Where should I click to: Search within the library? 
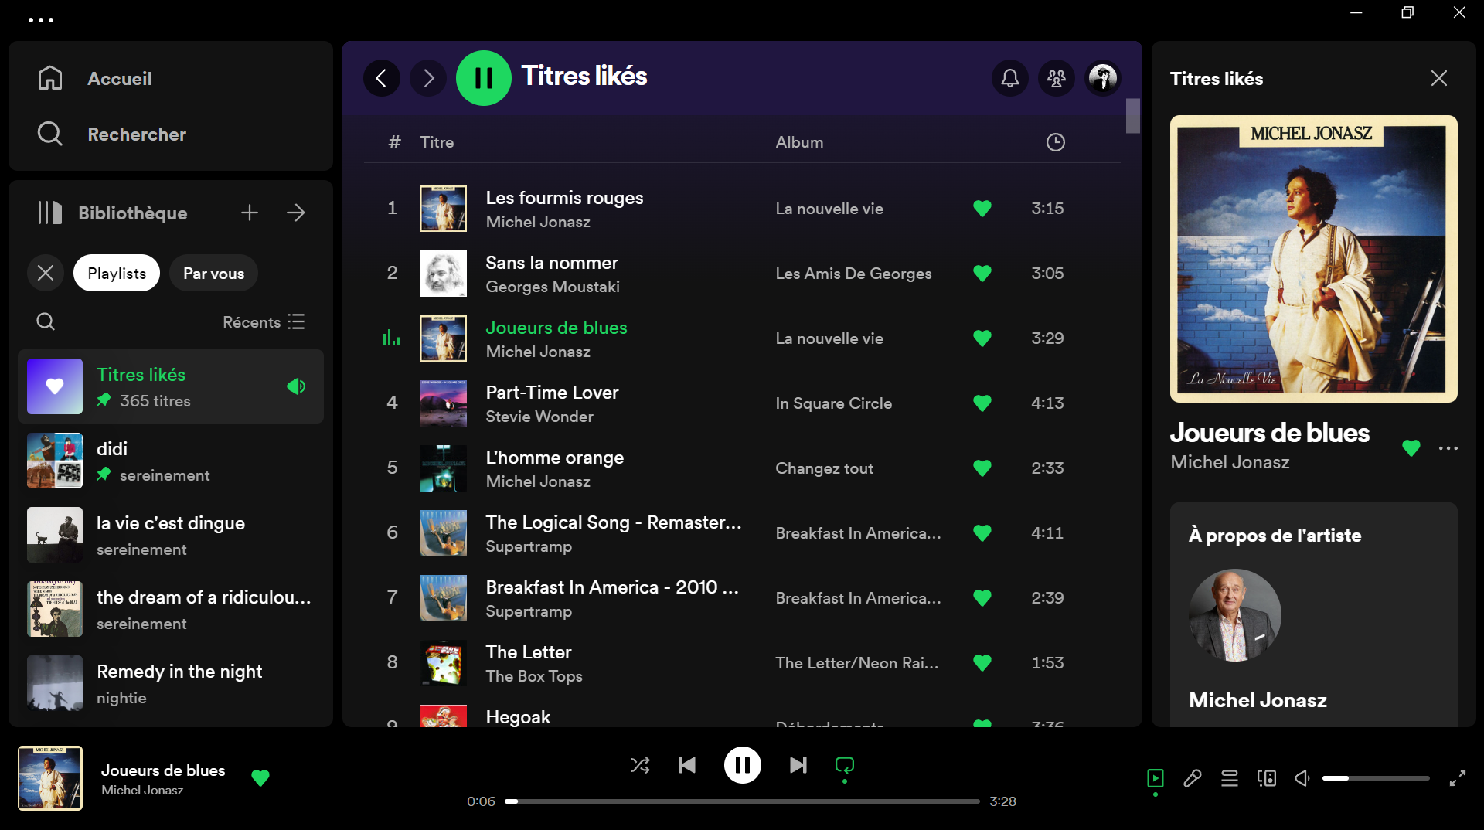pyautogui.click(x=46, y=321)
